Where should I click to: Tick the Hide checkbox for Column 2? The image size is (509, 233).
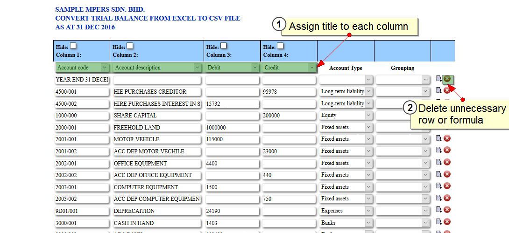130,46
